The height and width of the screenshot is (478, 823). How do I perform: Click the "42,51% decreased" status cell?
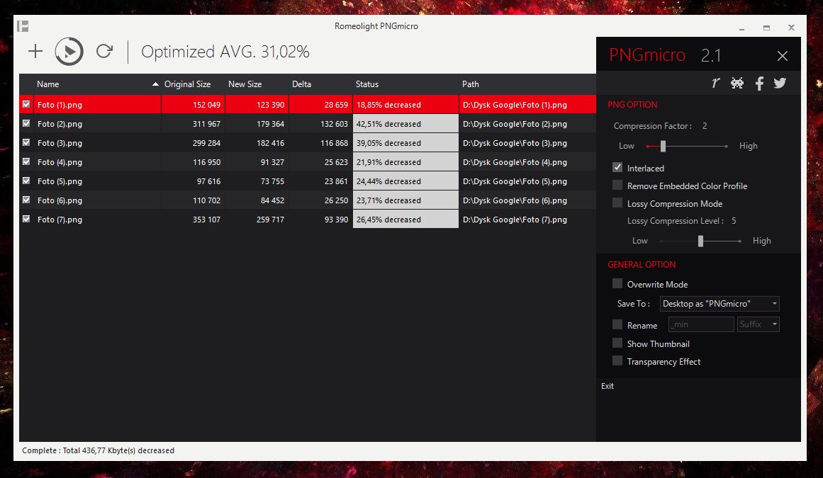[405, 124]
